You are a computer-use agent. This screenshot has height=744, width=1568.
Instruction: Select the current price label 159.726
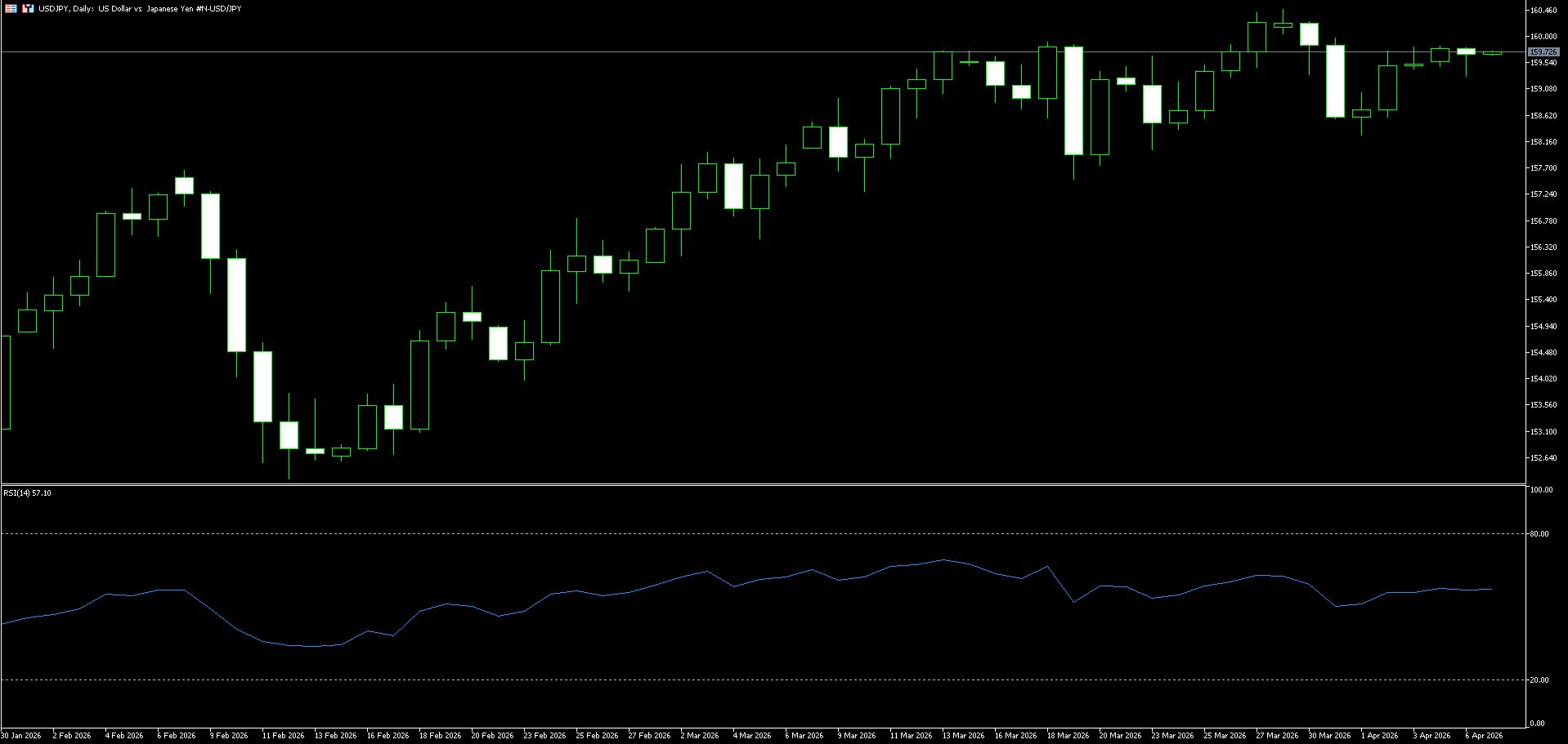[x=1543, y=52]
